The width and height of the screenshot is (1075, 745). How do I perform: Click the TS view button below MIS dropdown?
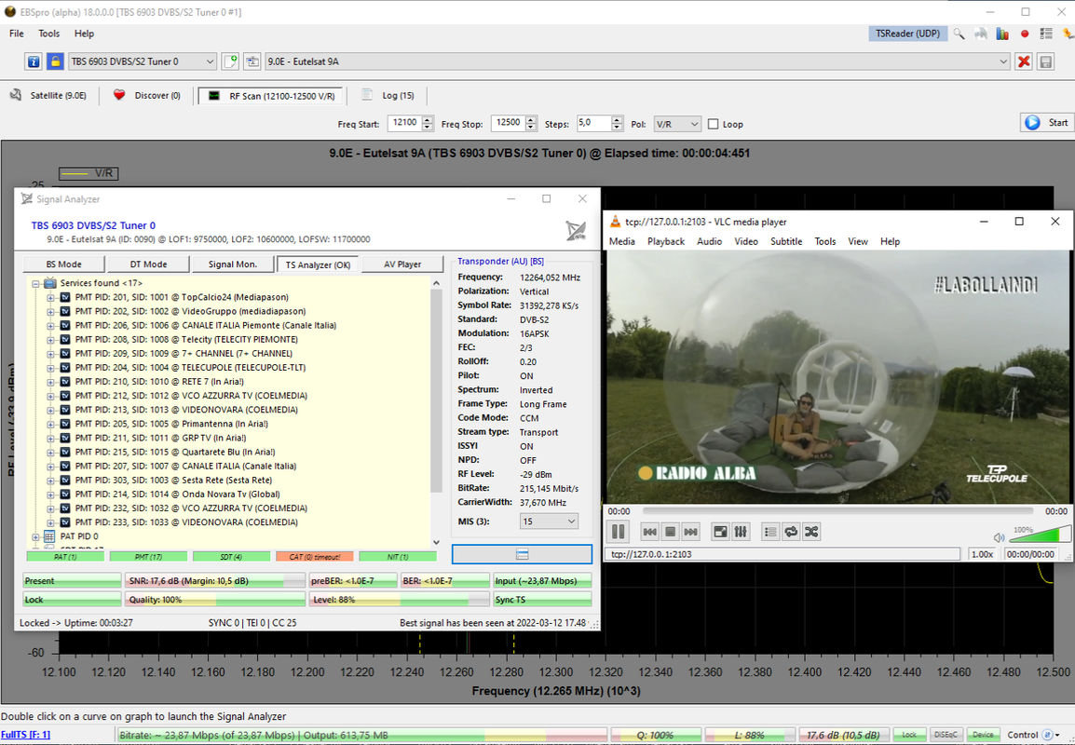[x=522, y=554]
